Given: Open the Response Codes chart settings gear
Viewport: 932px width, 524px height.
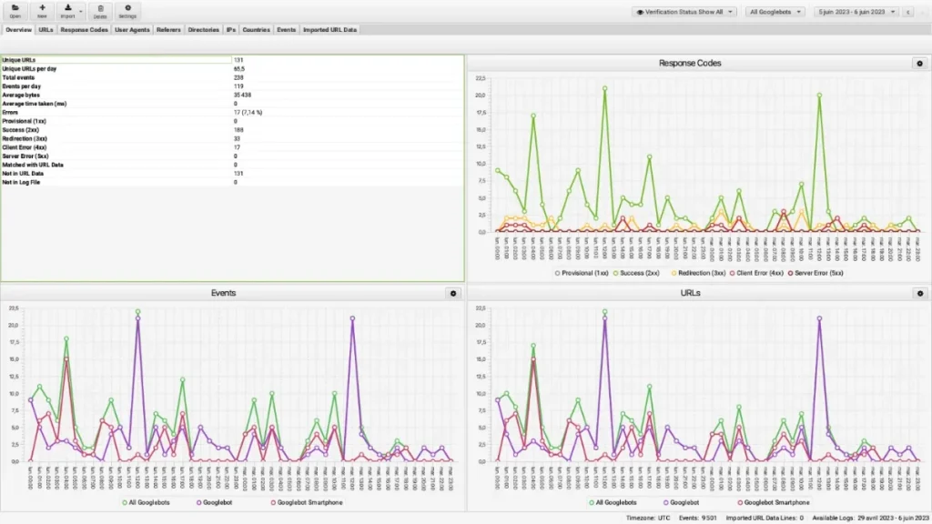Looking at the screenshot, I should (x=919, y=63).
